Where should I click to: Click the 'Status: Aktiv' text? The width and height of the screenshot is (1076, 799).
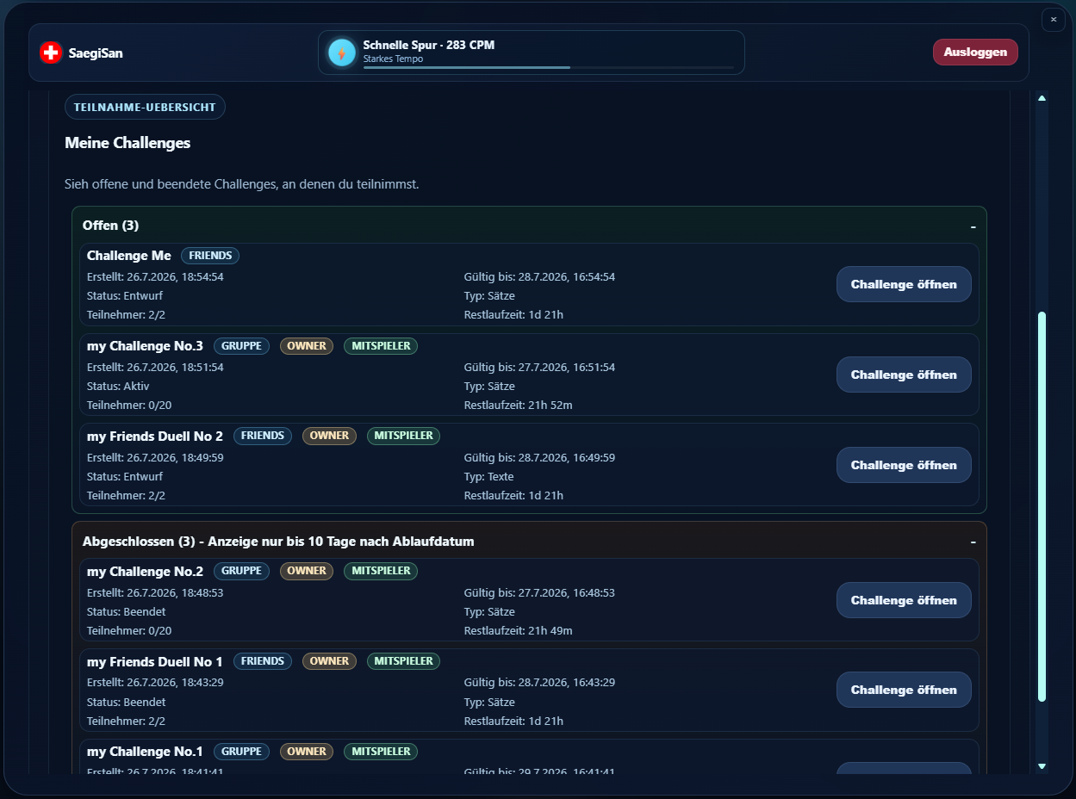(x=118, y=387)
